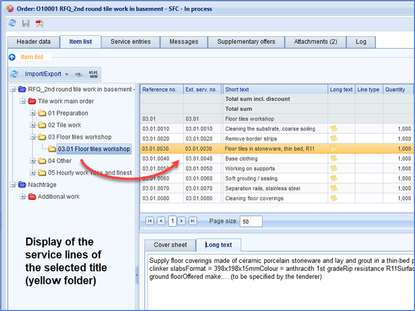Screen dimensions: 415x311
Task: Switch to the Service entries tab
Action: (x=130, y=42)
